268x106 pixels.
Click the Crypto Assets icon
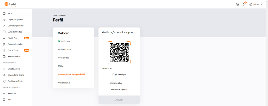pos(4,69)
